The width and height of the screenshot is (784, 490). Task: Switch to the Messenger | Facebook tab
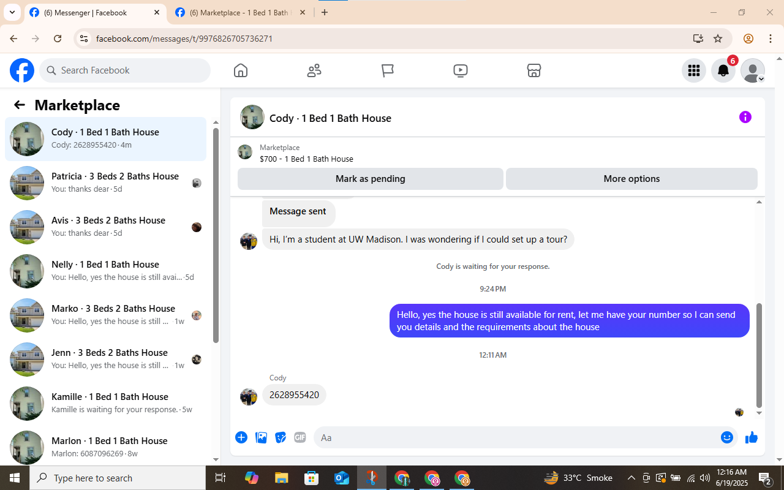coord(95,13)
